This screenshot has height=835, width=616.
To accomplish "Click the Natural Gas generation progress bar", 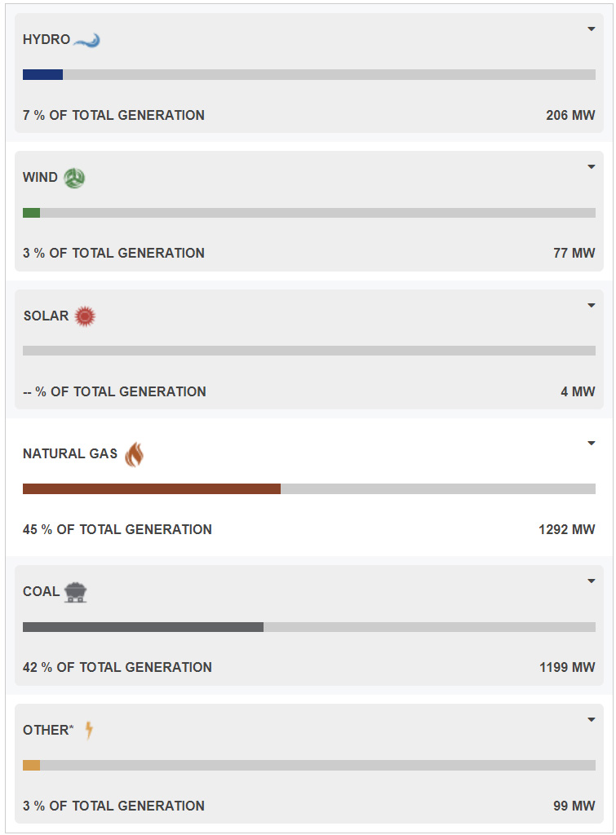I will 308,489.
